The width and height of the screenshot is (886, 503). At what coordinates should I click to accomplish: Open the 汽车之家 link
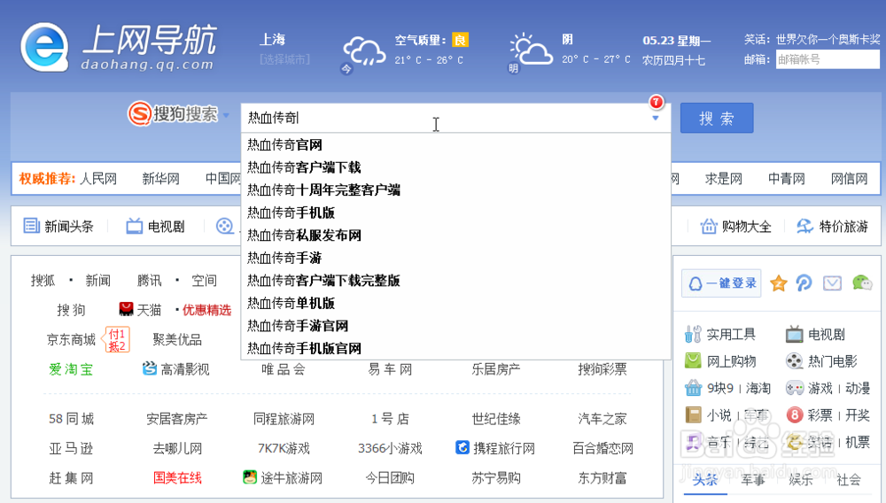tap(602, 419)
